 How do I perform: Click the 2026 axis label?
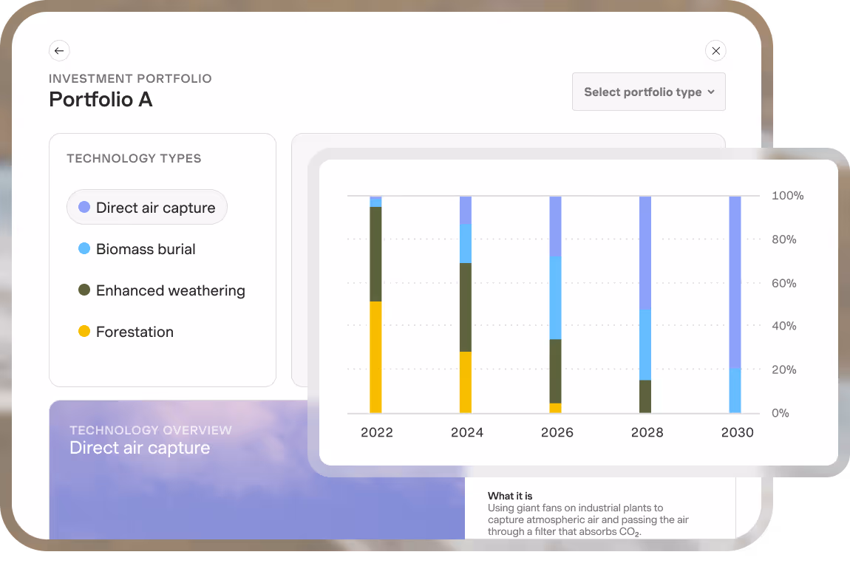pyautogui.click(x=557, y=432)
